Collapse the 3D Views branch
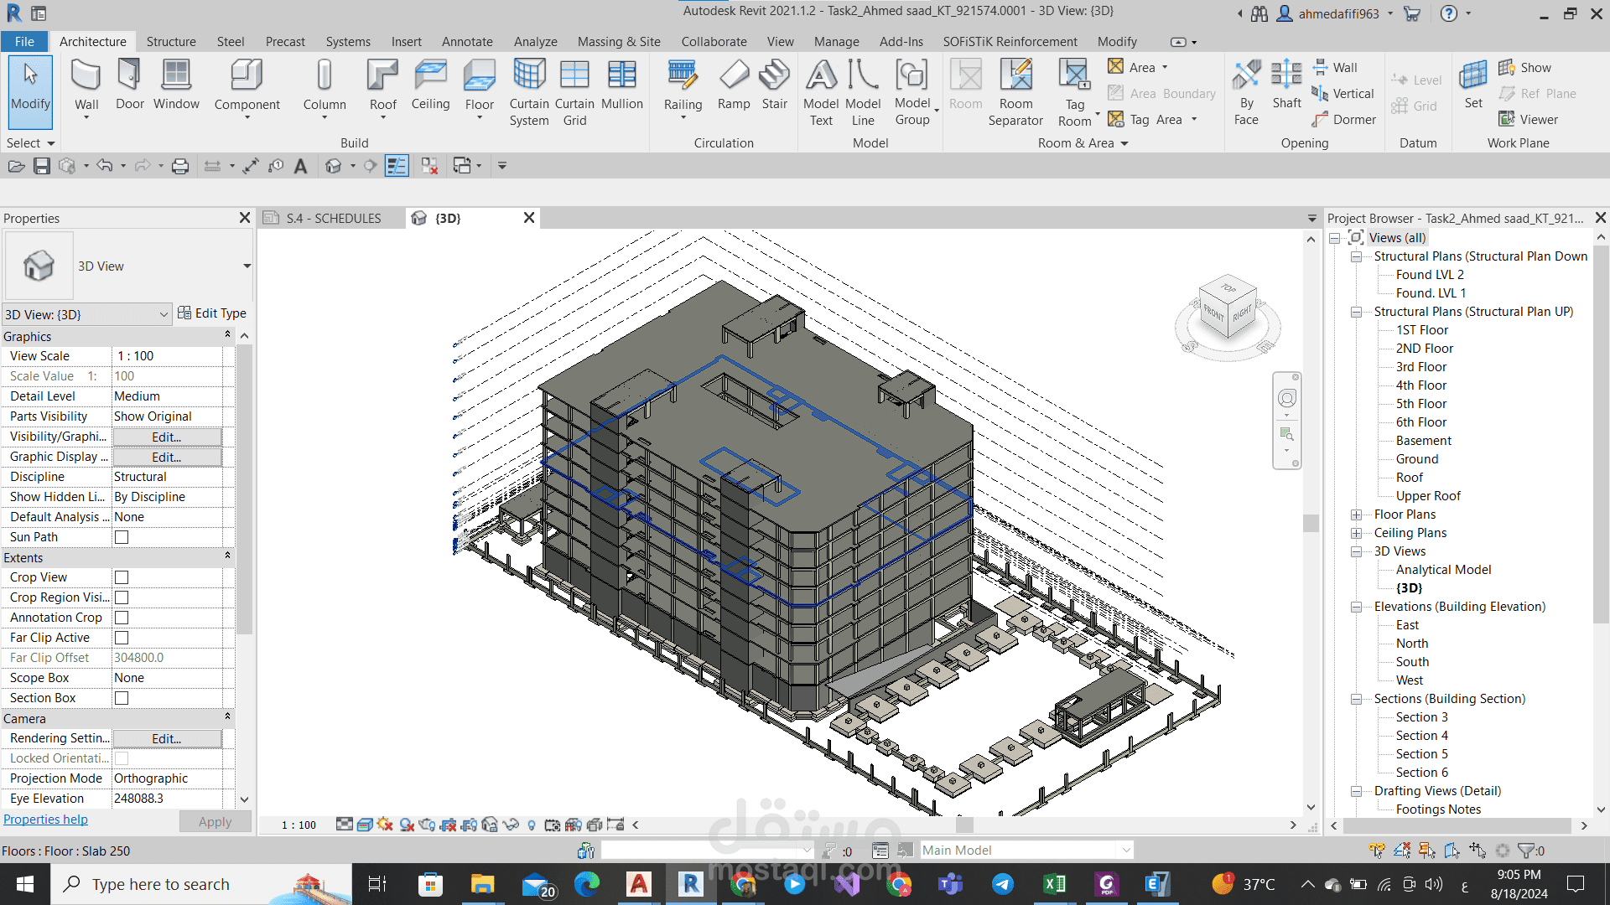Image resolution: width=1610 pixels, height=905 pixels. (1356, 551)
